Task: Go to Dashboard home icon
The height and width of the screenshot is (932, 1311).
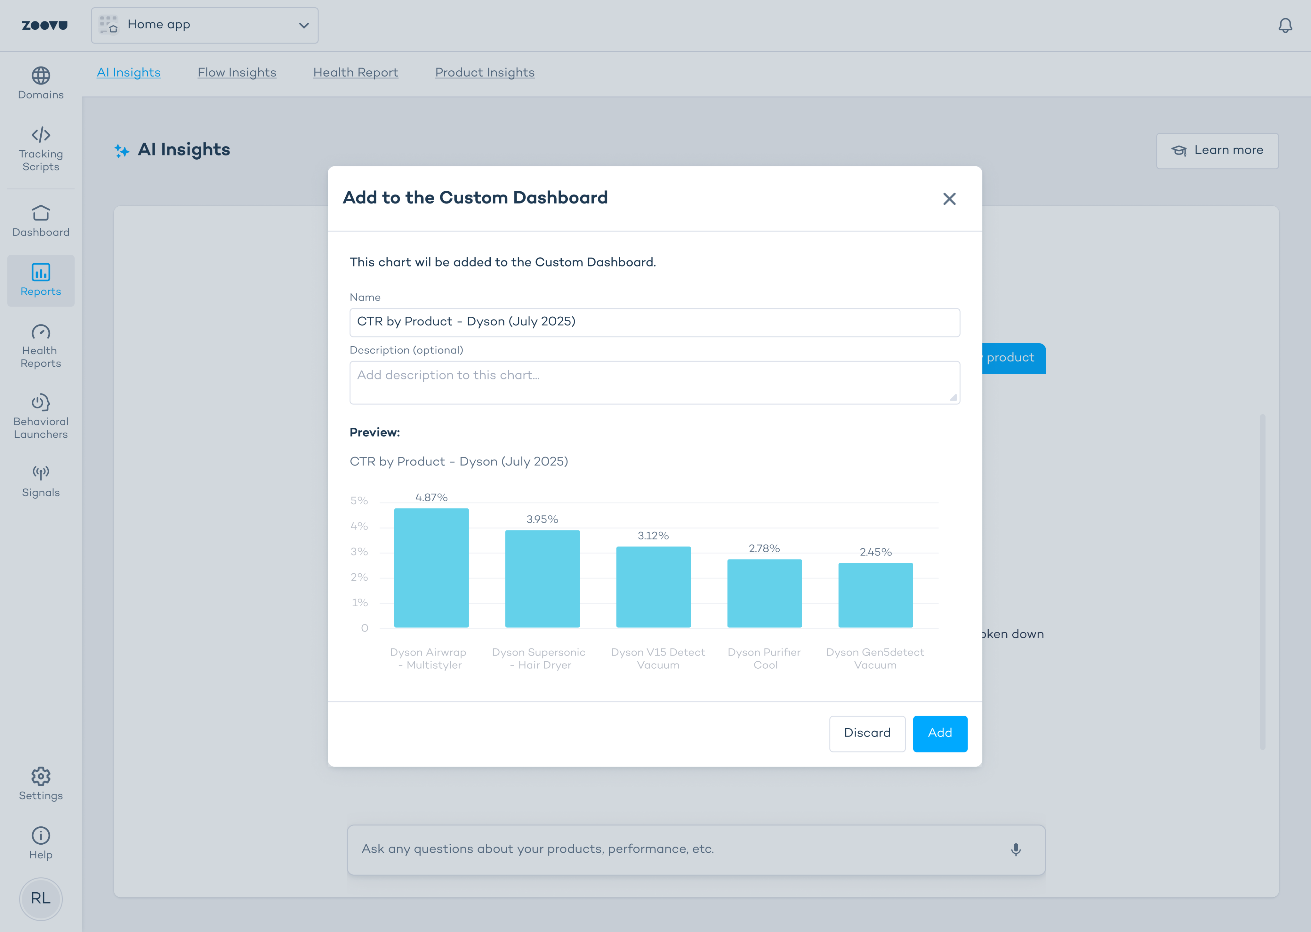Action: pyautogui.click(x=41, y=213)
